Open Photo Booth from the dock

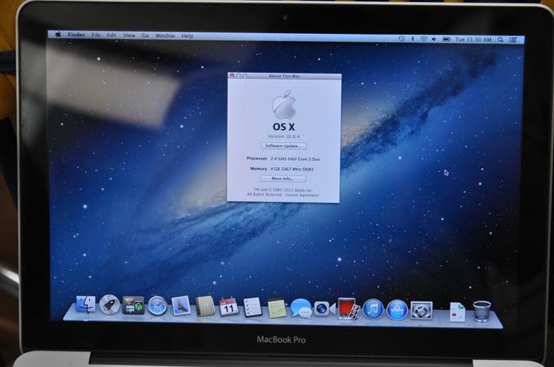(347, 308)
